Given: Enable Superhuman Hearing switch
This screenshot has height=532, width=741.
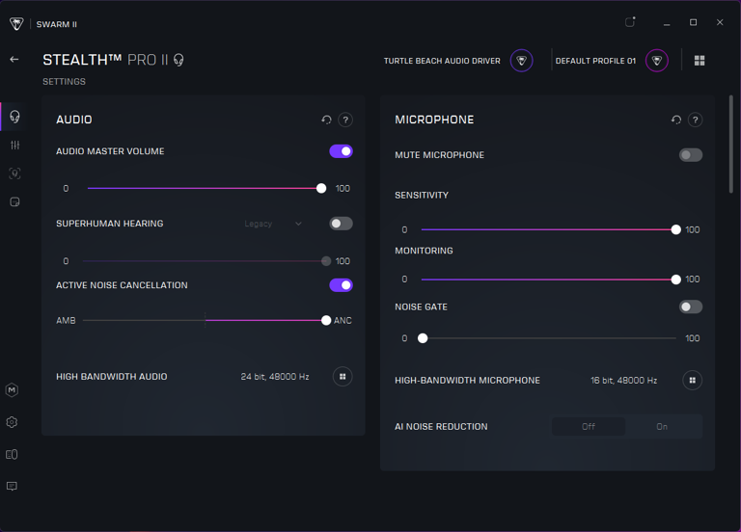Looking at the screenshot, I should pyautogui.click(x=342, y=224).
